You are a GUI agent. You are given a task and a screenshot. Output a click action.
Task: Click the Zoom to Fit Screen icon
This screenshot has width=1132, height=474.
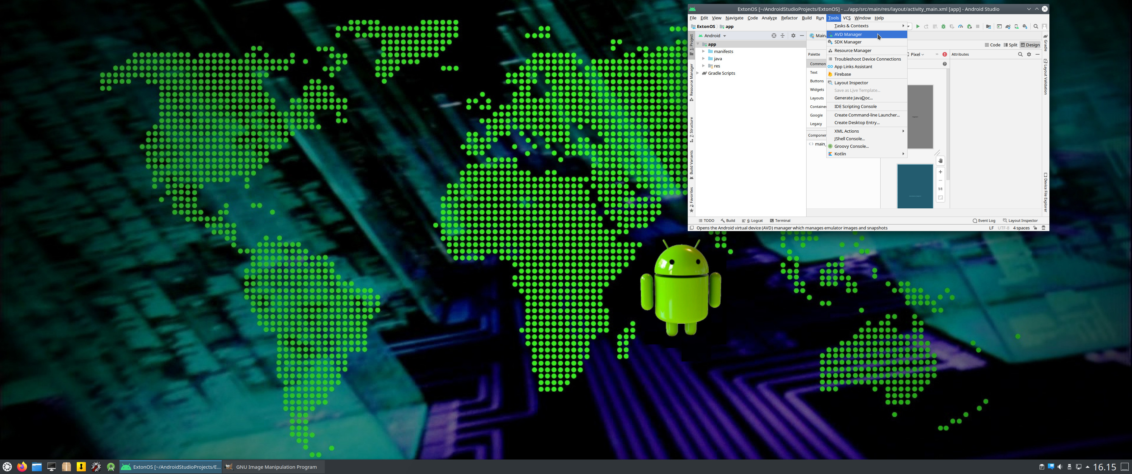tap(940, 198)
